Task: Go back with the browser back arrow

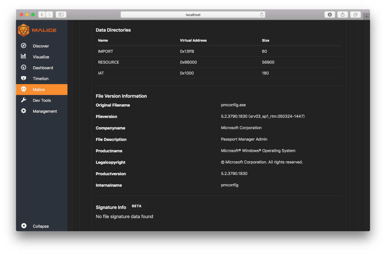Action: tap(42, 15)
